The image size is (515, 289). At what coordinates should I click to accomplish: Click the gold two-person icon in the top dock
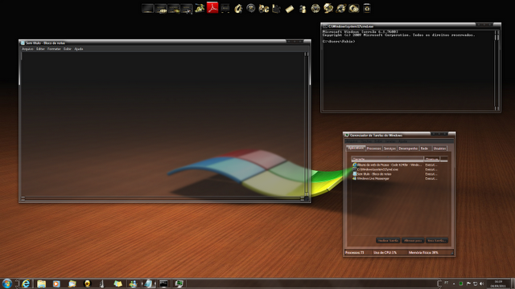tap(303, 9)
